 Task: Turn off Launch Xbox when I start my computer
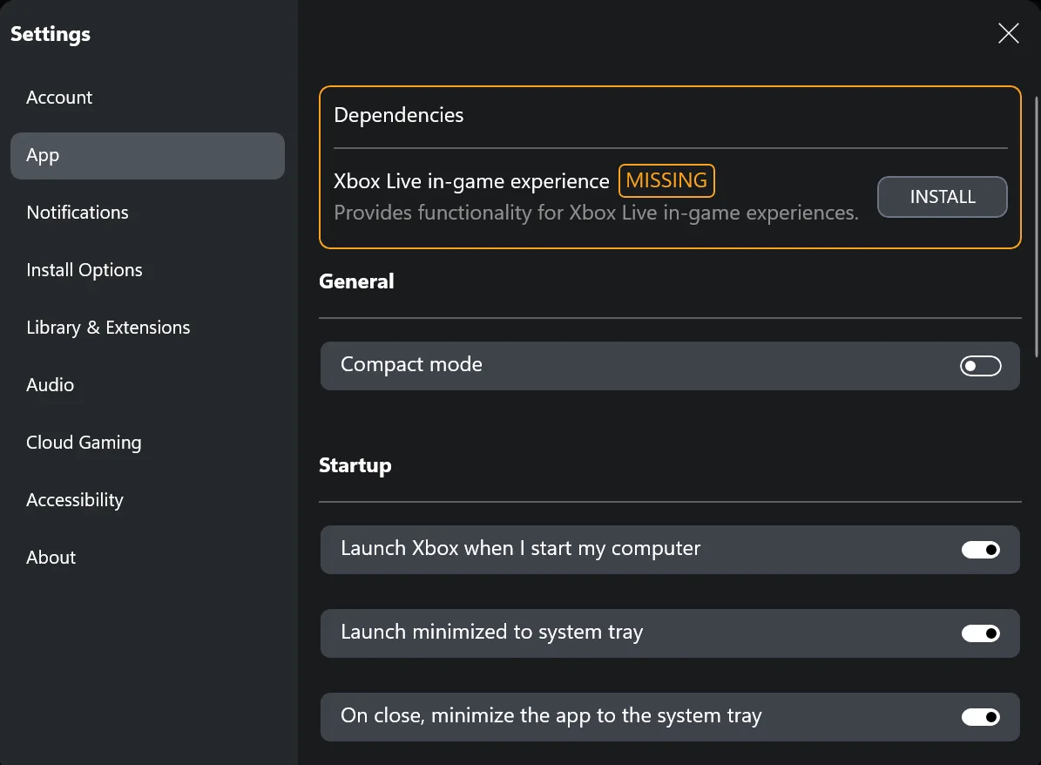click(980, 550)
